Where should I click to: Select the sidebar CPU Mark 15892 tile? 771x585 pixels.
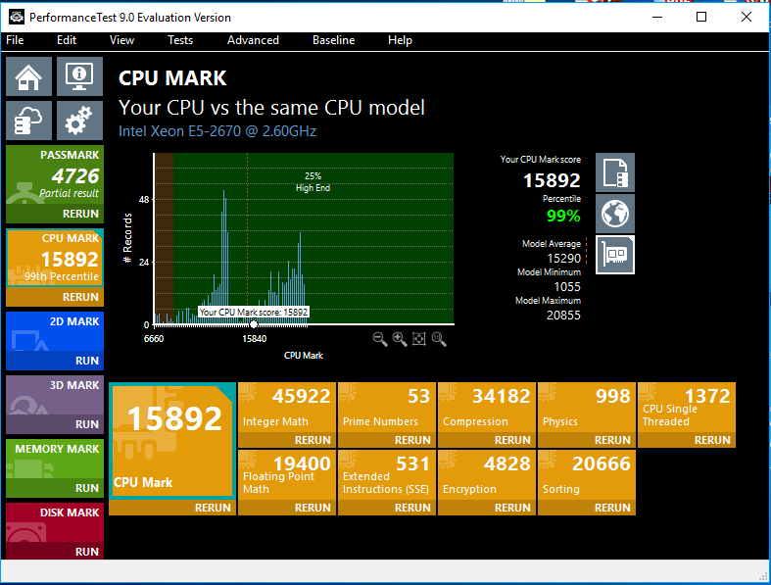coord(55,259)
